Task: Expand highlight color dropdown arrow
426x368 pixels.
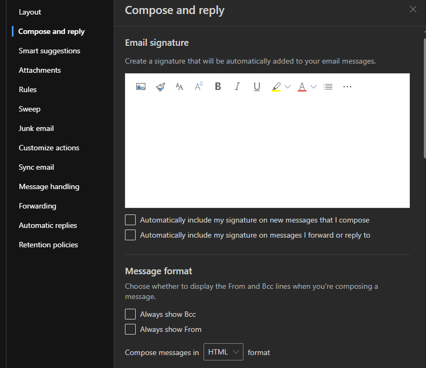Action: click(288, 87)
